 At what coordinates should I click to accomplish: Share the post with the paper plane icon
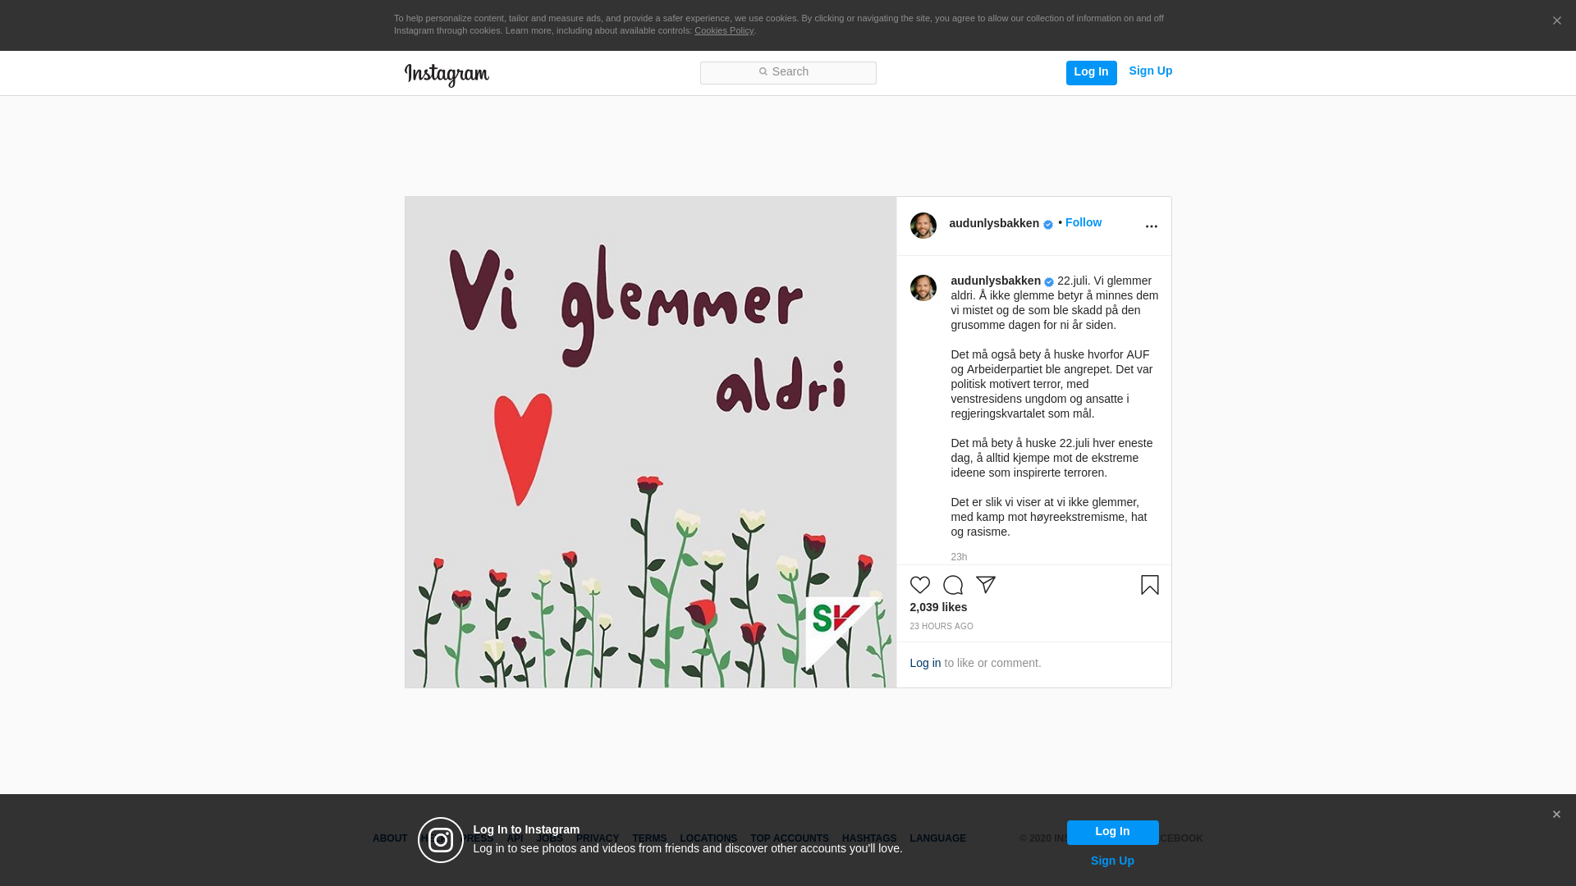pos(985,585)
